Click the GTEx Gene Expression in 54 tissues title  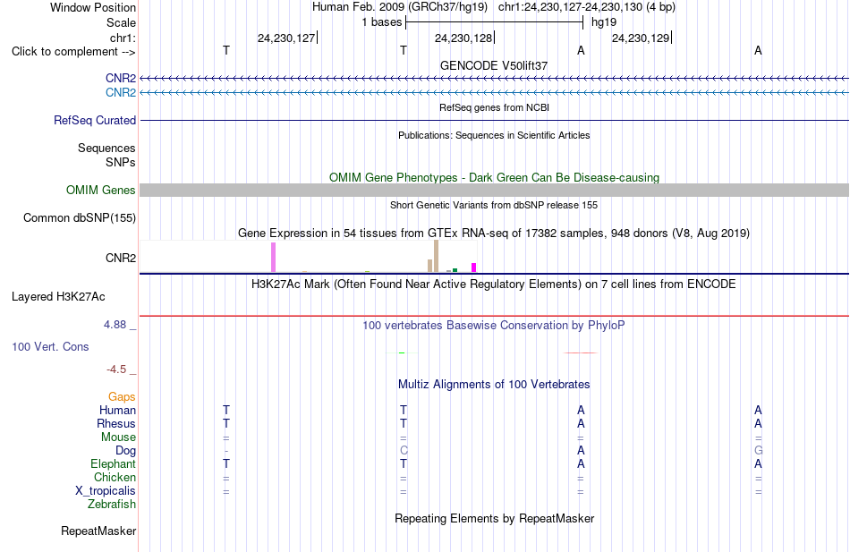[494, 234]
